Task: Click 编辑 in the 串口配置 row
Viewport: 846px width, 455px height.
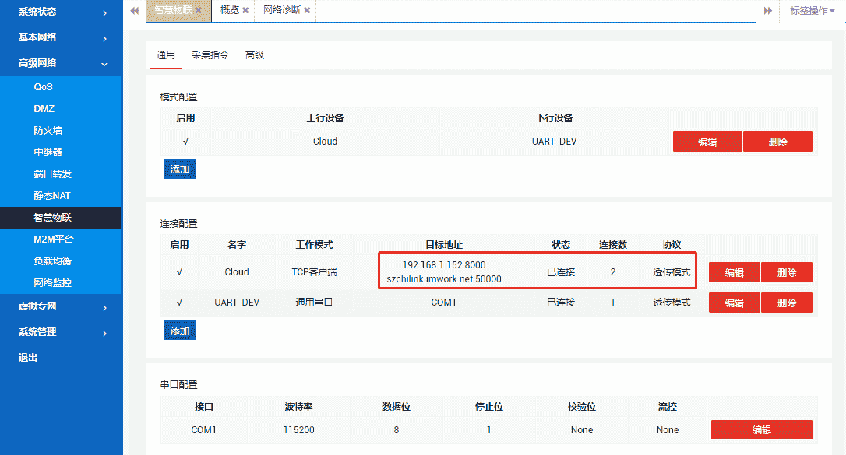Action: tap(761, 429)
